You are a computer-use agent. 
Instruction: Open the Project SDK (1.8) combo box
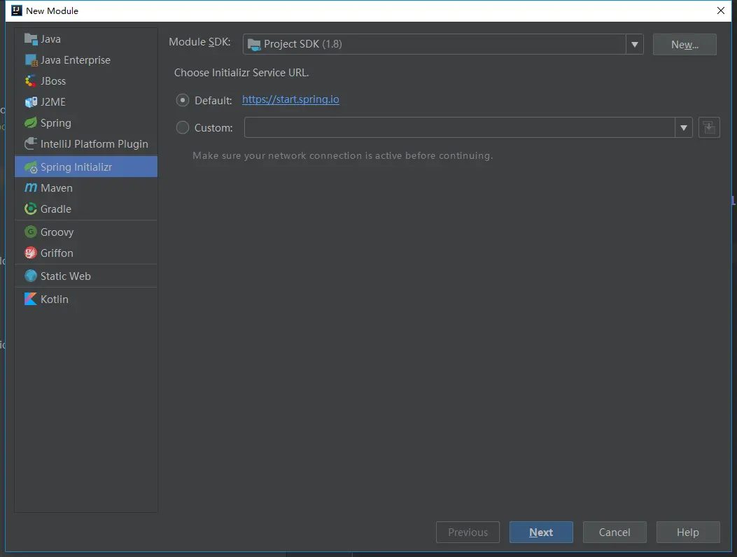pyautogui.click(x=443, y=44)
